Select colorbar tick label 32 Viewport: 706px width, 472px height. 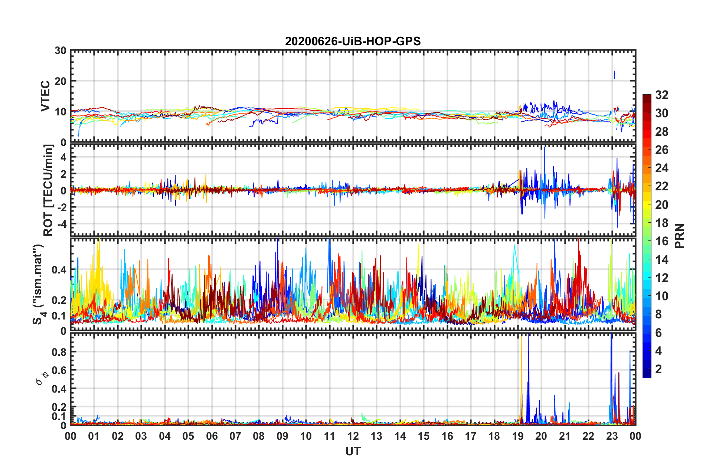tap(661, 95)
